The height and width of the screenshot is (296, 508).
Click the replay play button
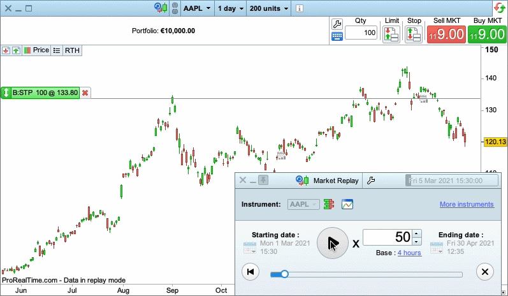(333, 243)
